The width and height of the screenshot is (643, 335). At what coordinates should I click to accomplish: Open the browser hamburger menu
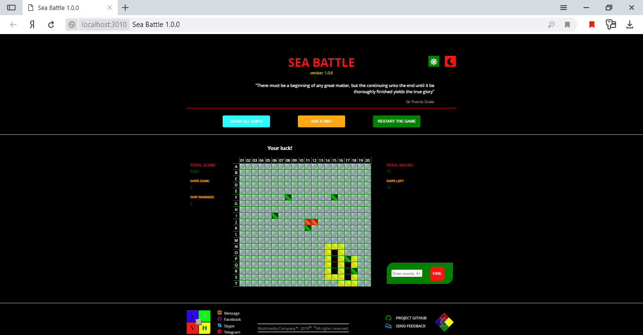pyautogui.click(x=564, y=8)
